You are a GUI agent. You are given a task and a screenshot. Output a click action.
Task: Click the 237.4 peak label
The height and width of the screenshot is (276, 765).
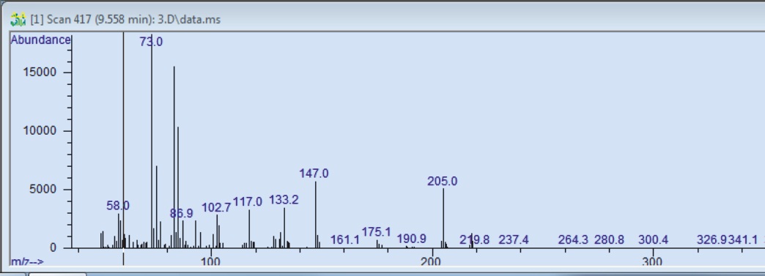tap(513, 240)
